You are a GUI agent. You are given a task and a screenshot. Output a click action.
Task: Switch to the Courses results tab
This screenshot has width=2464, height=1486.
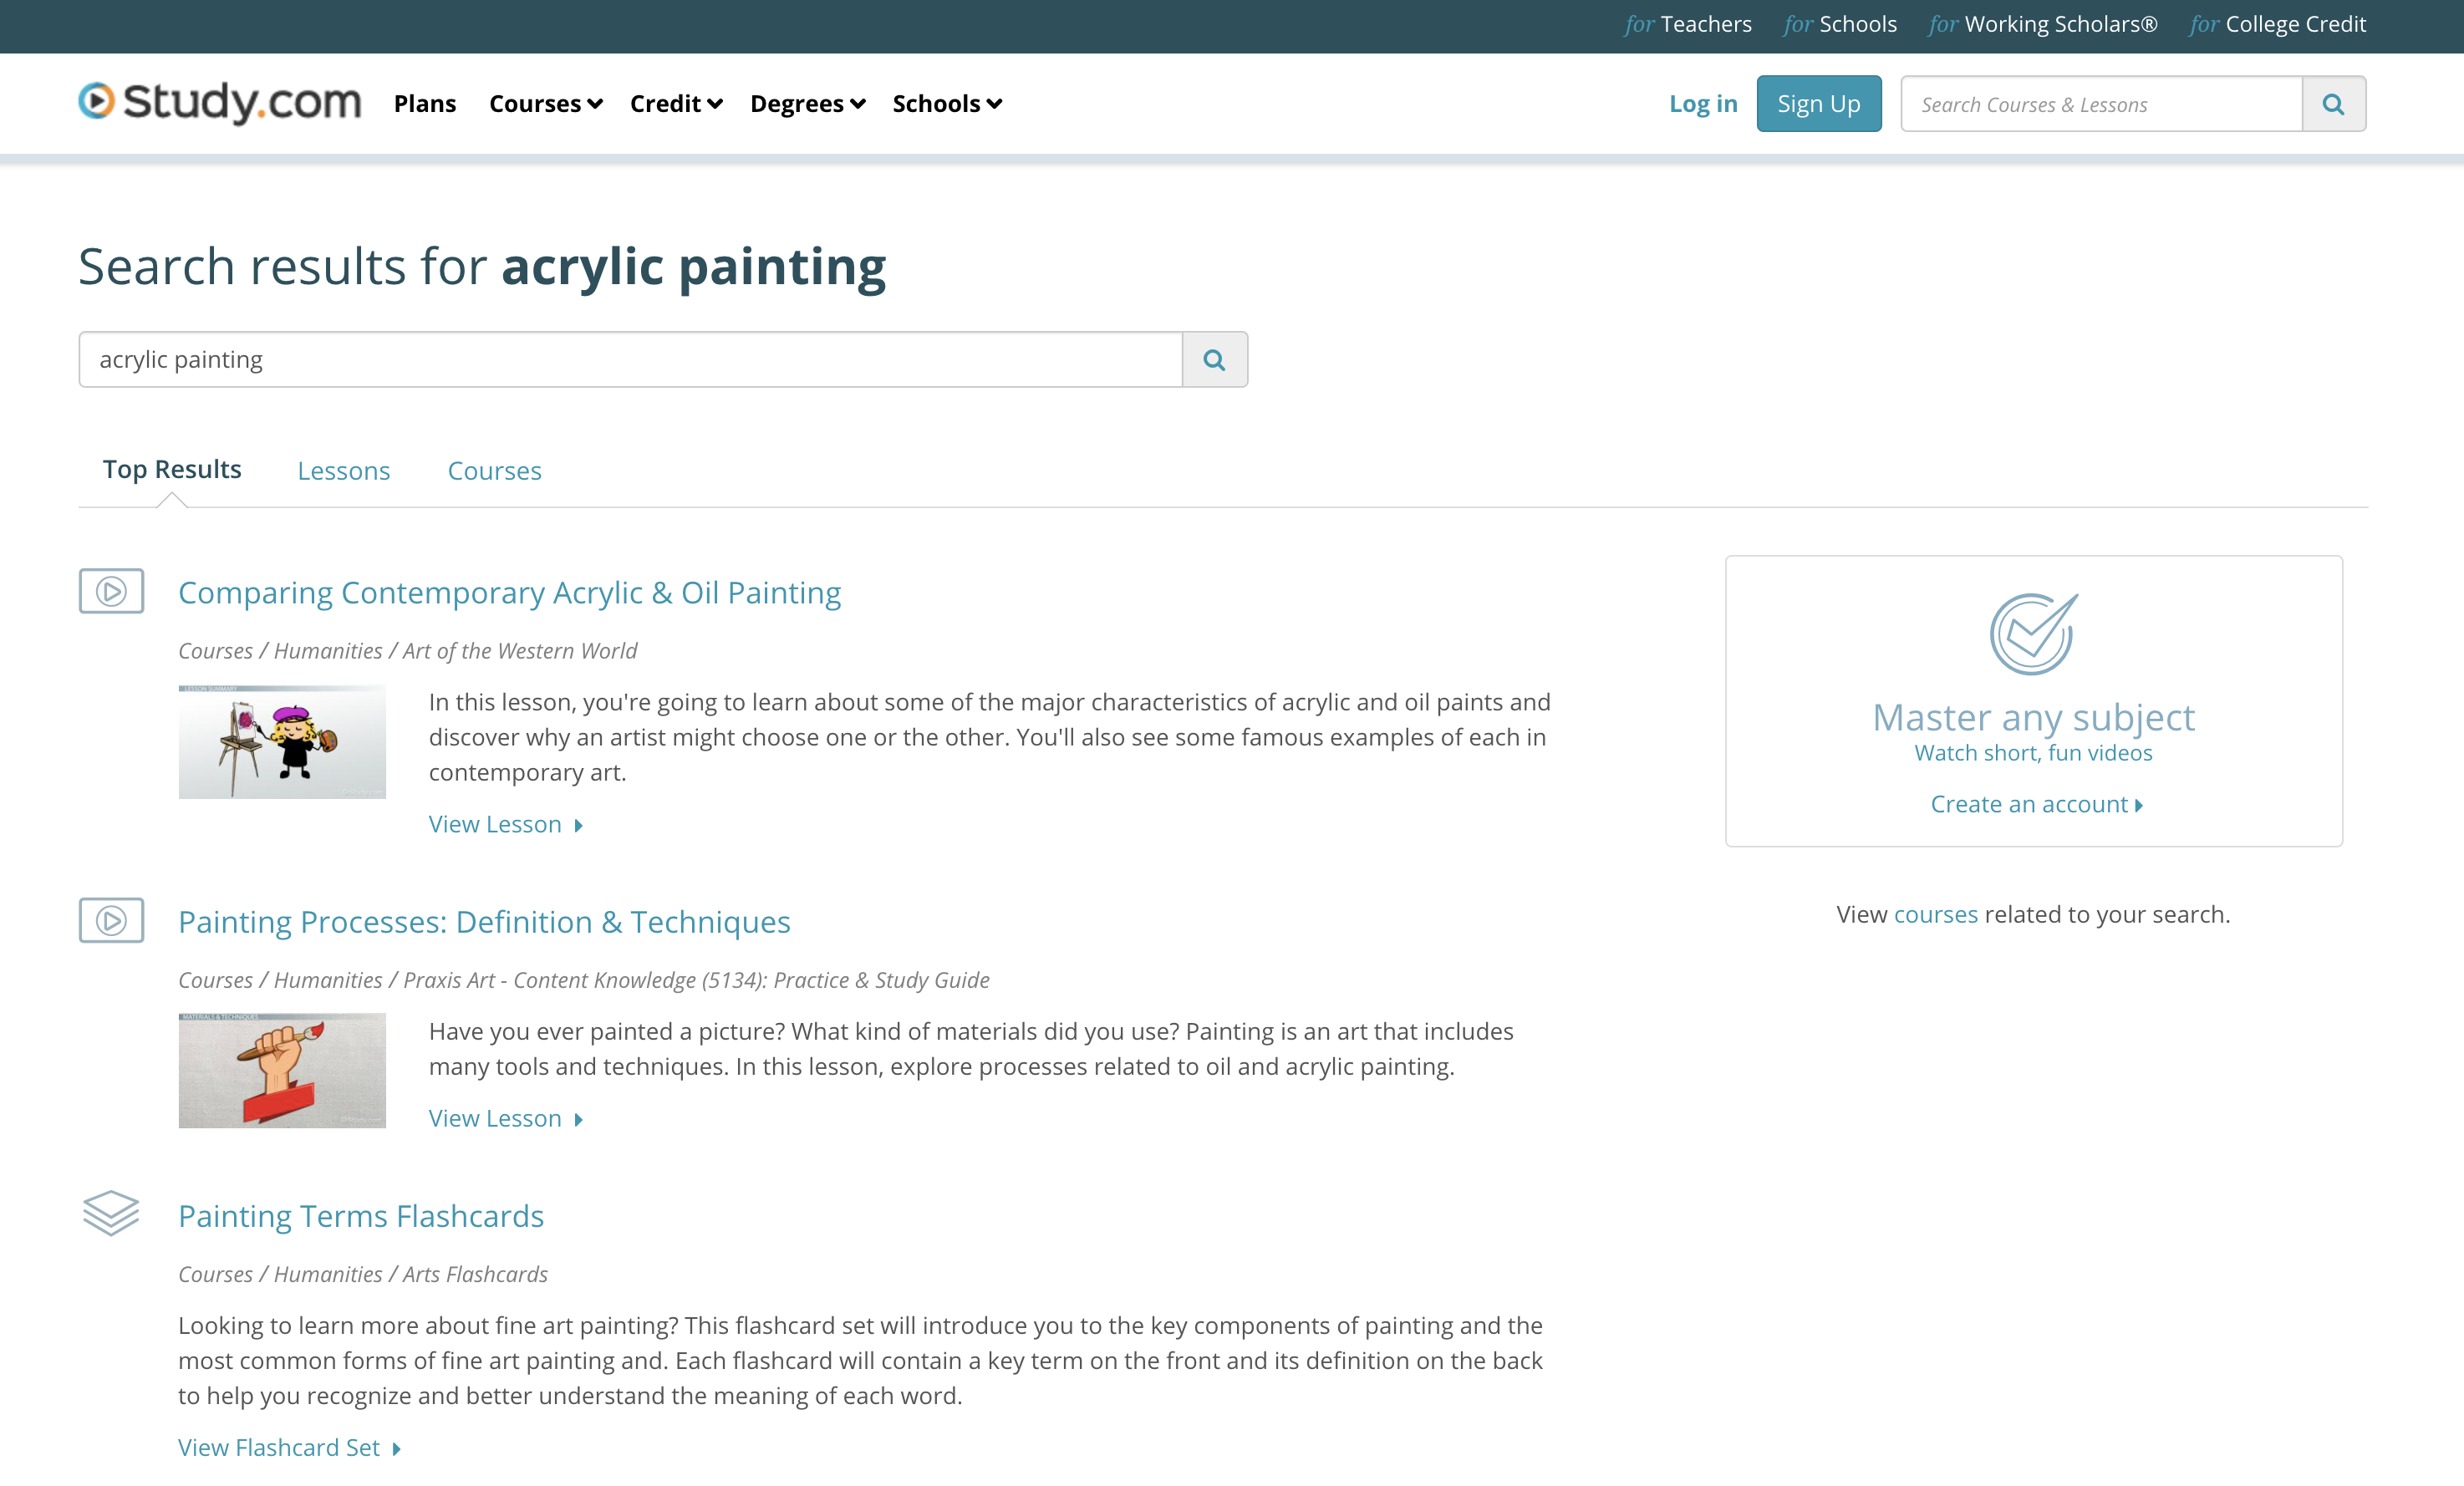pos(494,470)
